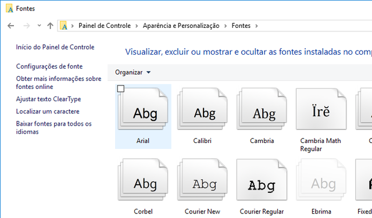This screenshot has width=372, height=218.
Task: Open the Organizar dropdown menu
Action: click(133, 72)
